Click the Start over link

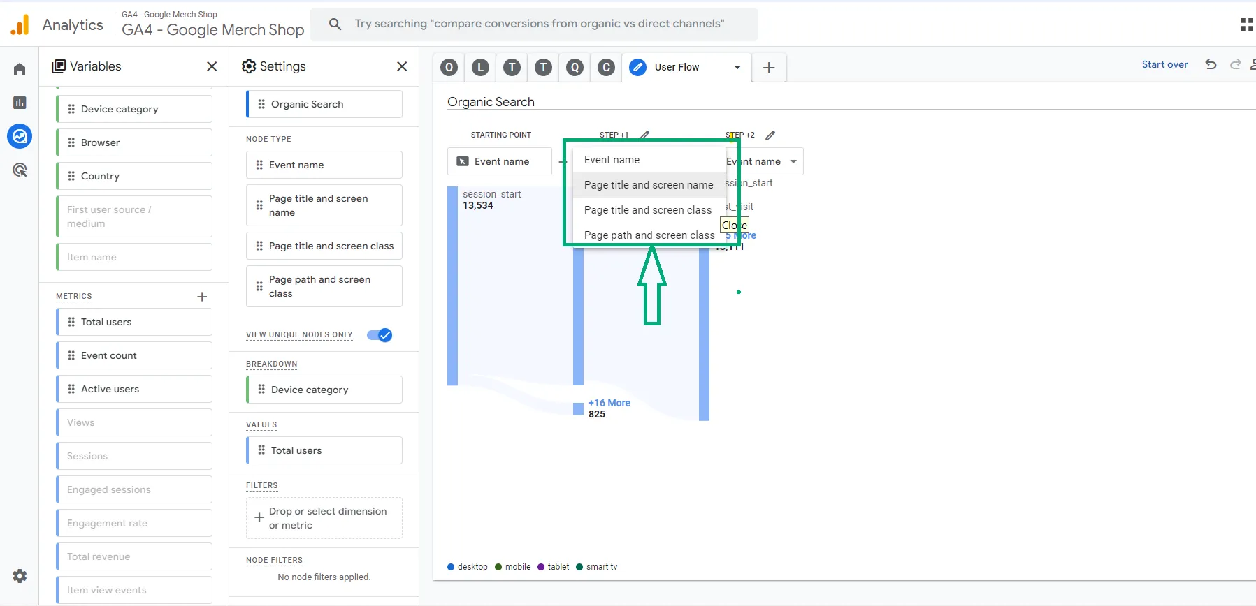[1164, 64]
